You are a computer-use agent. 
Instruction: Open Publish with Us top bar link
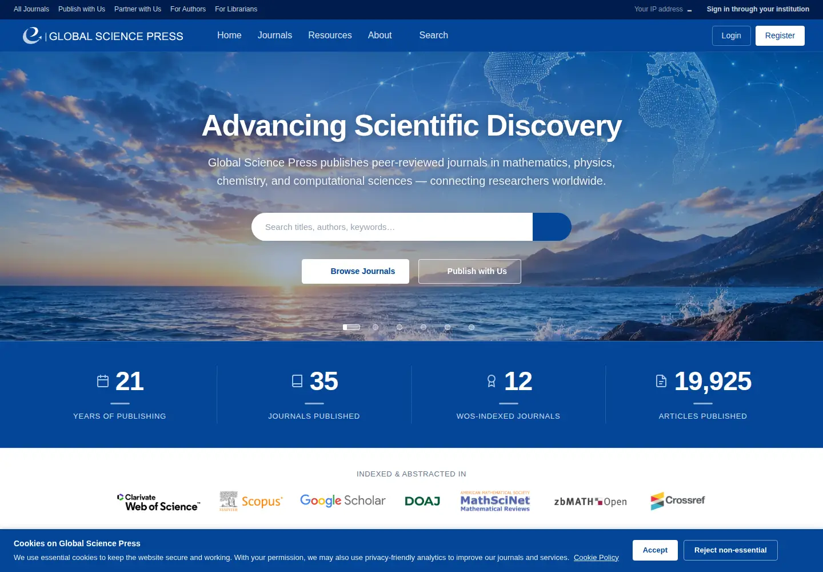tap(82, 9)
